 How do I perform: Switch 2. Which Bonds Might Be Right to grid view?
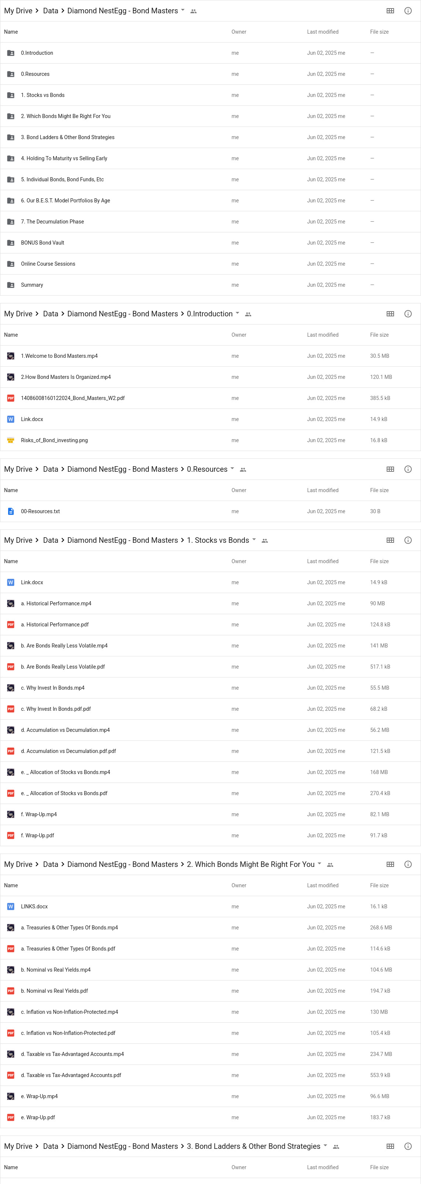point(390,864)
